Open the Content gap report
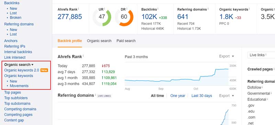Image resolution: width=275 pixels, height=125 pixels. click(14, 120)
